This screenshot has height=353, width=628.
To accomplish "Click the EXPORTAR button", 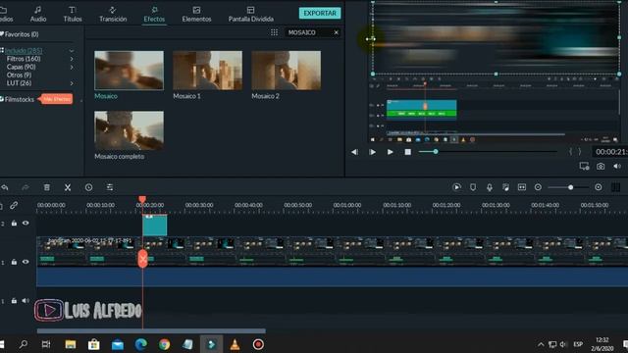I will 320,13.
